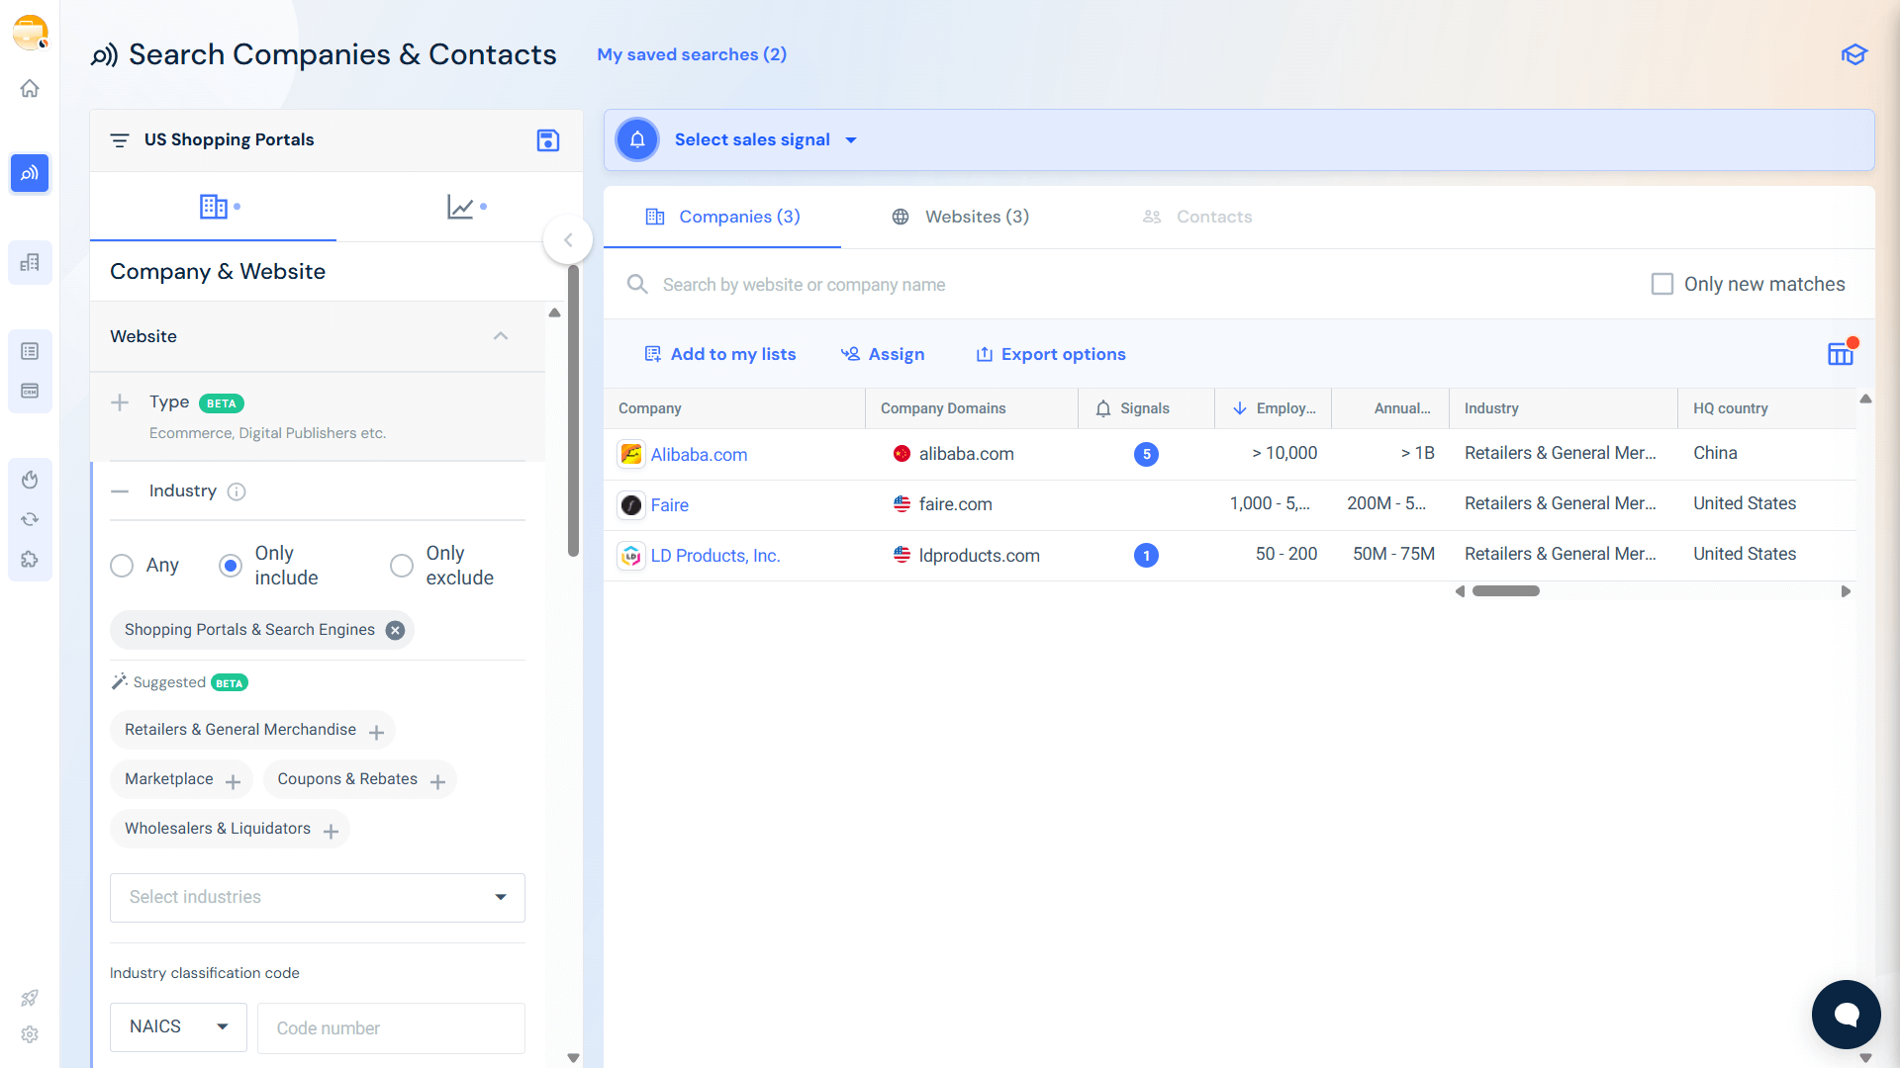Switch to the Websites (3) tab

(x=960, y=218)
